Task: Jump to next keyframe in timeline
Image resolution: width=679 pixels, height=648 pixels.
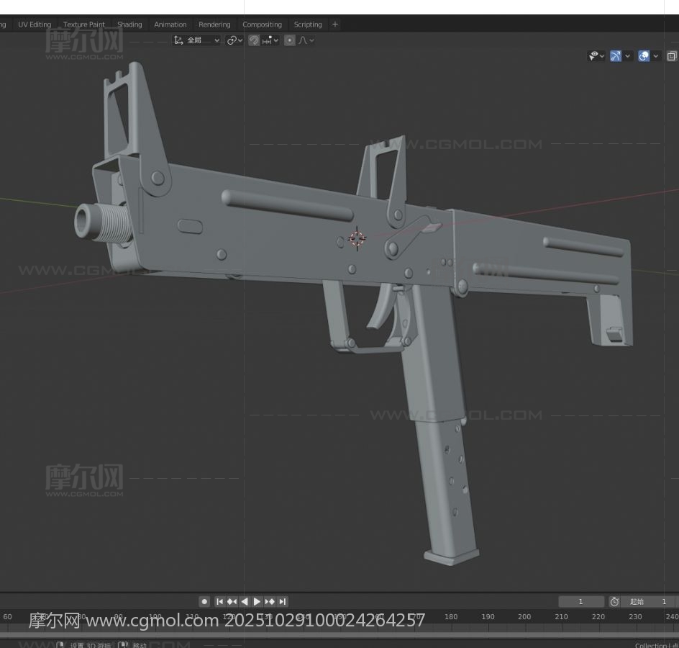Action: 270,601
